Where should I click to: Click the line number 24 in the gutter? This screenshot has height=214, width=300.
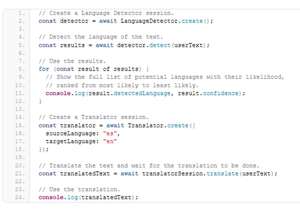click(x=20, y=197)
